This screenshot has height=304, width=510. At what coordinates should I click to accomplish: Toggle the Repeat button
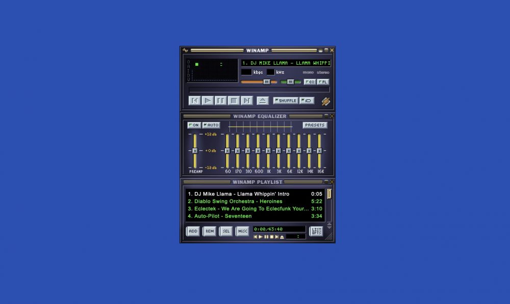[x=307, y=101]
